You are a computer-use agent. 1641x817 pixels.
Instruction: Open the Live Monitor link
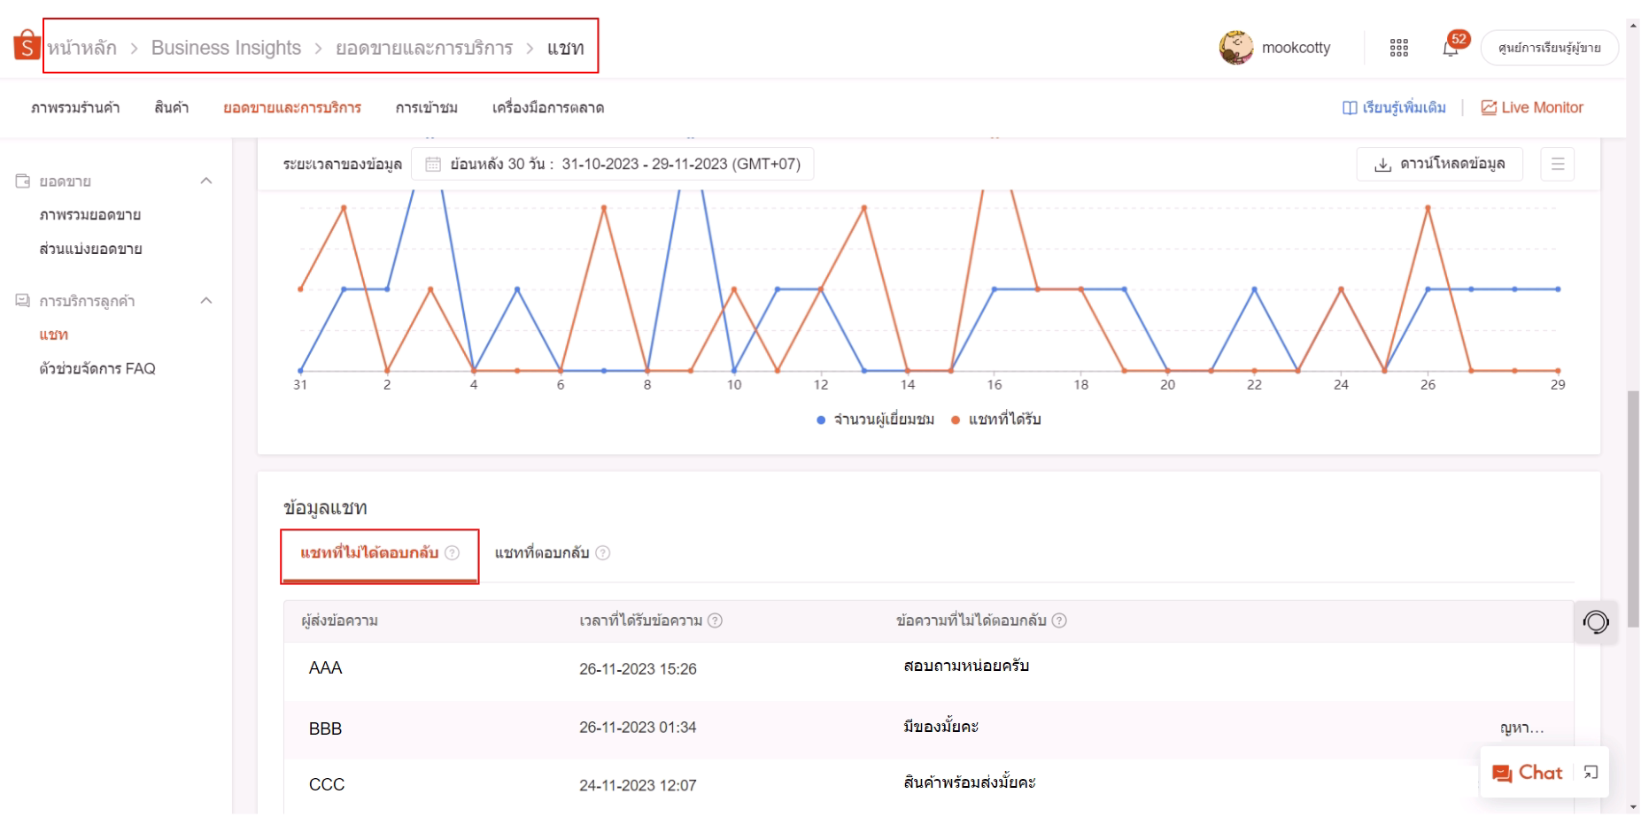click(x=1532, y=108)
